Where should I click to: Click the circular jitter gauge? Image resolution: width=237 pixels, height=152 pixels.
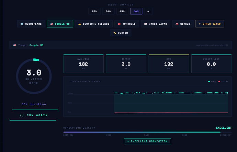tap(34, 76)
